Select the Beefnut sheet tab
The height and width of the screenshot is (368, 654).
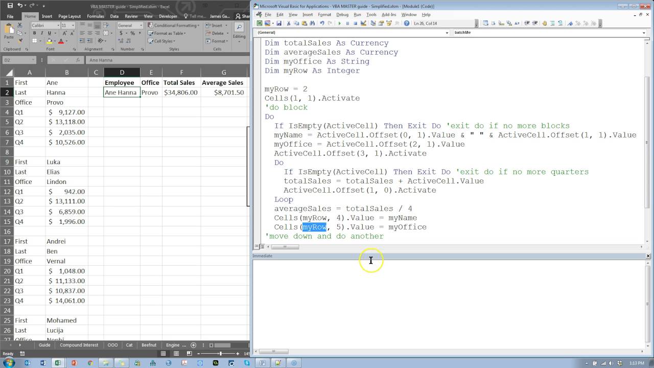(x=149, y=345)
